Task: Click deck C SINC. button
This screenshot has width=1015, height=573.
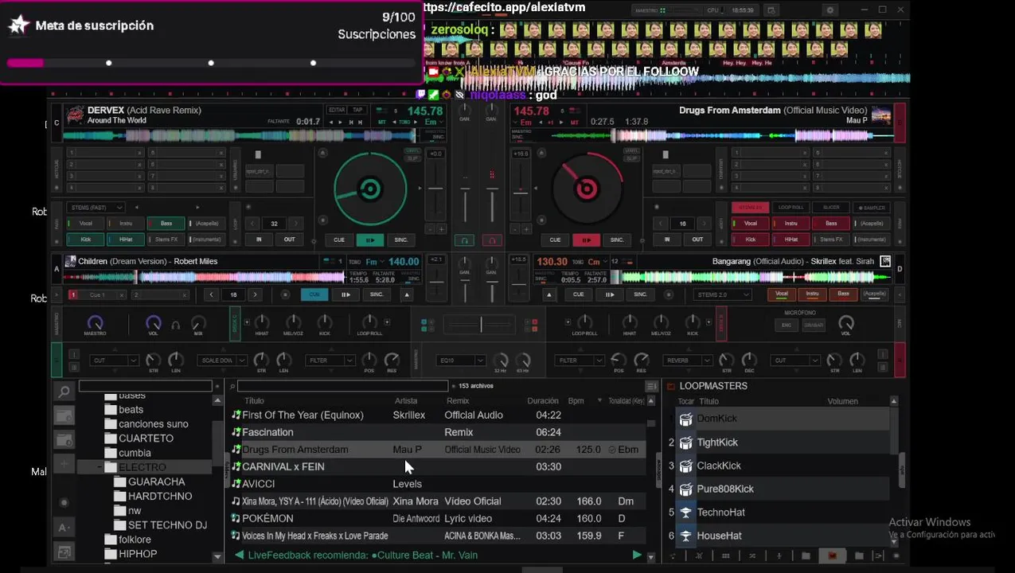Action: pos(401,240)
